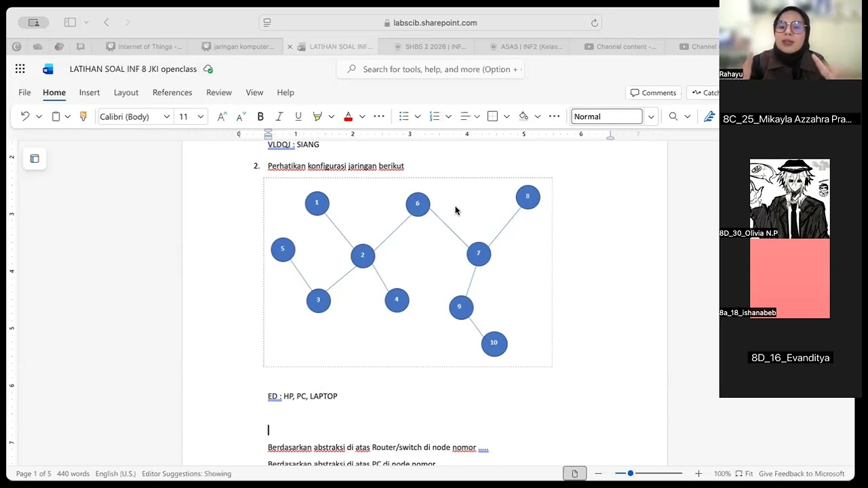Toggle bold formatting
868x488 pixels.
[260, 117]
